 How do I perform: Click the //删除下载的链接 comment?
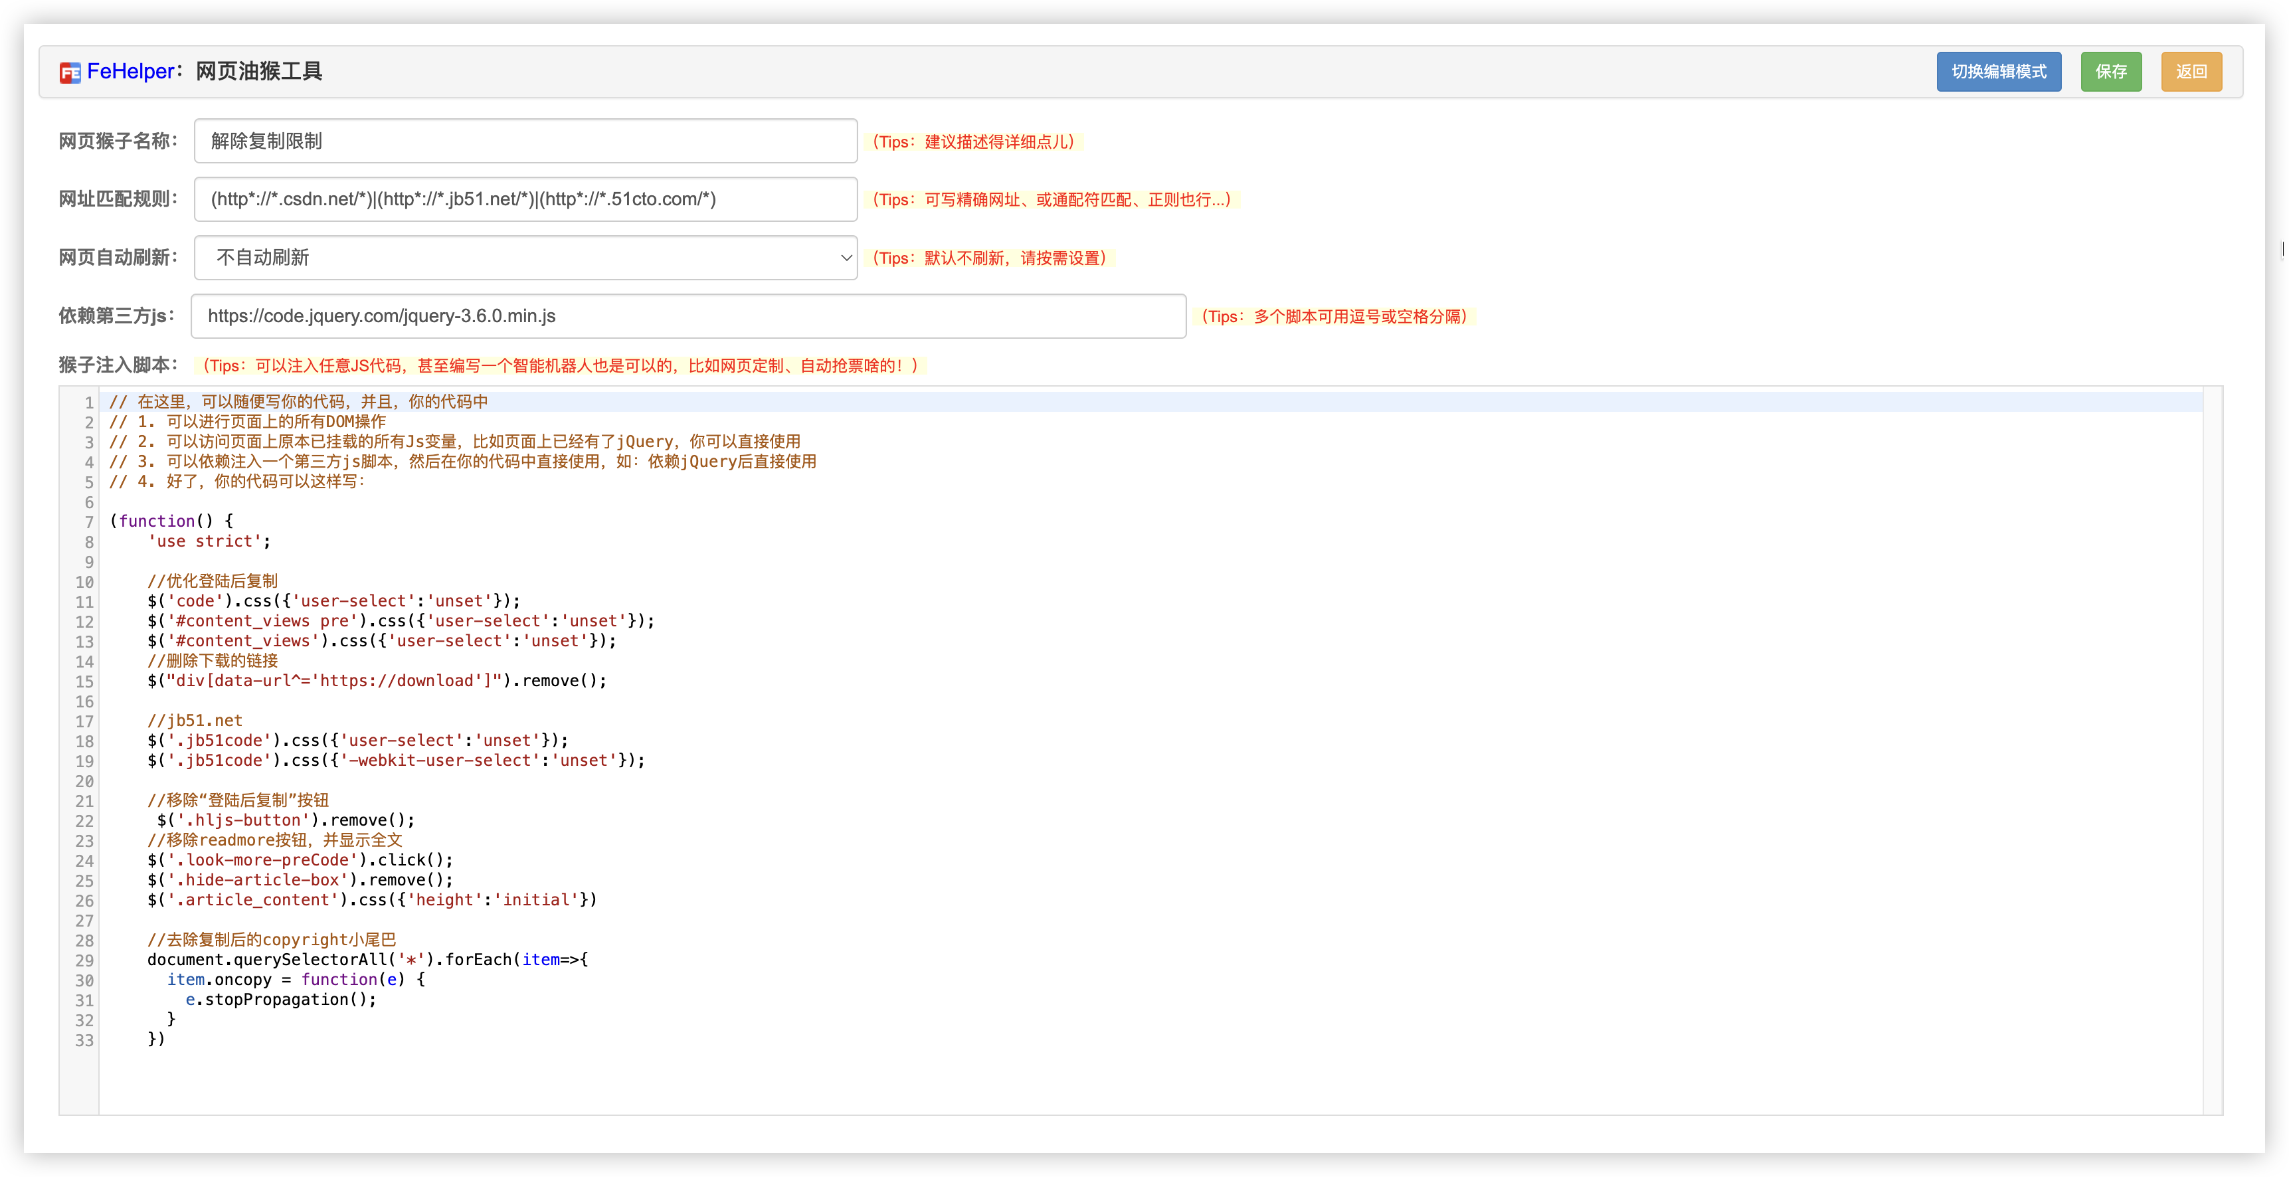(x=213, y=661)
